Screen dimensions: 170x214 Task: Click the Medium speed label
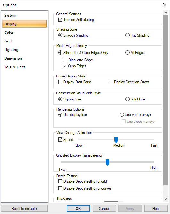(119, 145)
